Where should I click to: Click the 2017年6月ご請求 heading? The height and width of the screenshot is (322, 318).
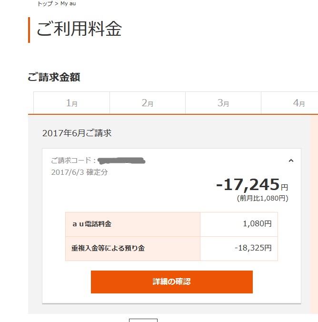tap(77, 133)
